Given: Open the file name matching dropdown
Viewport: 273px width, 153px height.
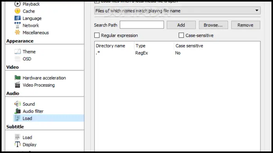Looking at the screenshot, I should (177, 11).
